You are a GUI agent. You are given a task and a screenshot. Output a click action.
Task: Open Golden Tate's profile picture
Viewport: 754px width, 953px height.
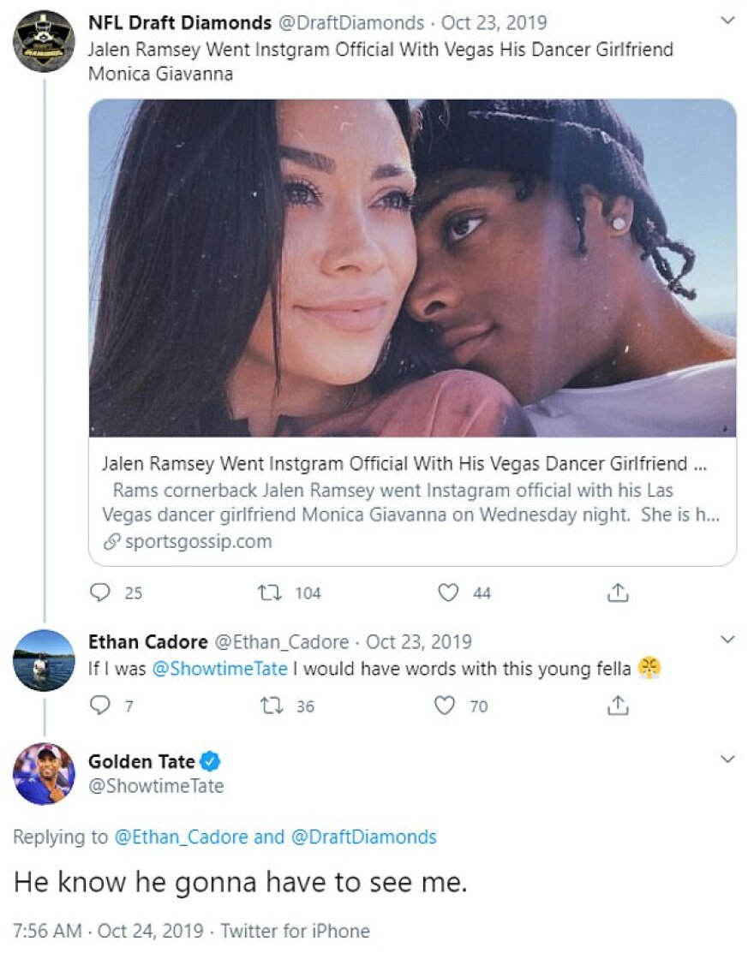[x=44, y=773]
